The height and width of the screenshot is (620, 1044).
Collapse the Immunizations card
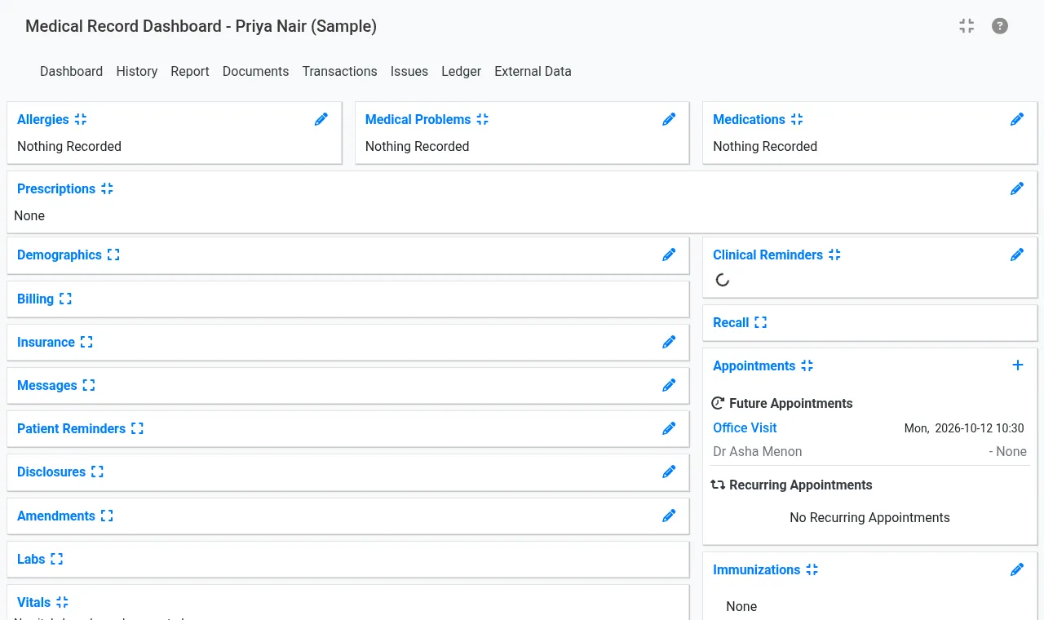click(x=812, y=569)
